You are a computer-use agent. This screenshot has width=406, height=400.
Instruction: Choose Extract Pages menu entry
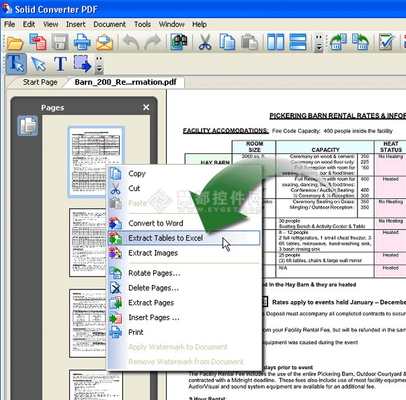coord(184,303)
